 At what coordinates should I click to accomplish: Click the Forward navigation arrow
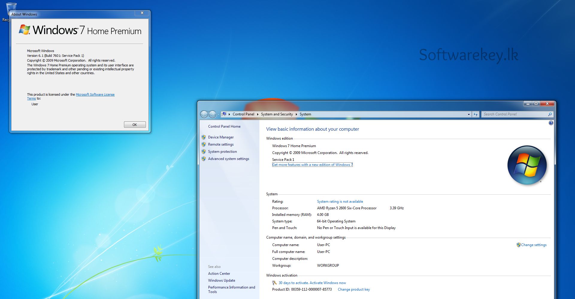point(212,114)
